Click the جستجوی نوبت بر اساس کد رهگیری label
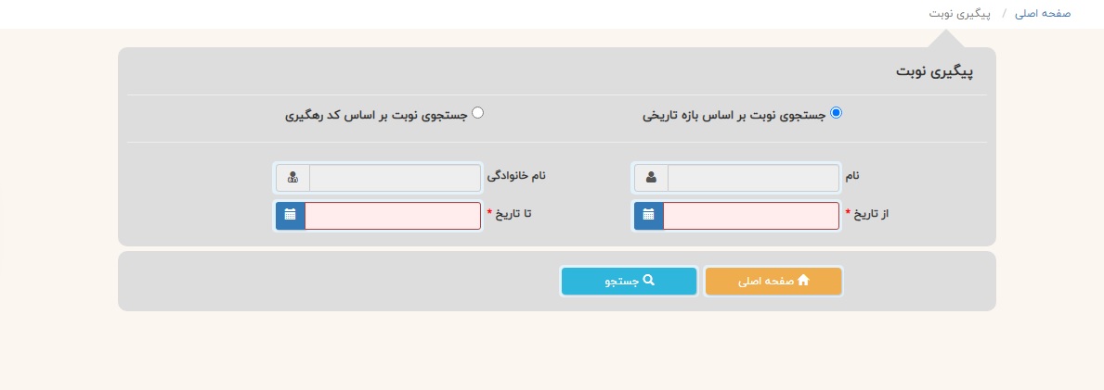Viewport: 1104px width, 390px height. click(x=376, y=115)
